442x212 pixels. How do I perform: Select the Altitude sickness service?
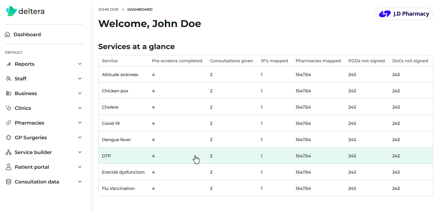pos(120,75)
